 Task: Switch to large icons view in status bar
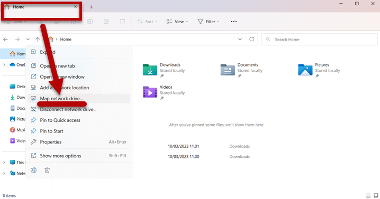pyautogui.click(x=376, y=195)
